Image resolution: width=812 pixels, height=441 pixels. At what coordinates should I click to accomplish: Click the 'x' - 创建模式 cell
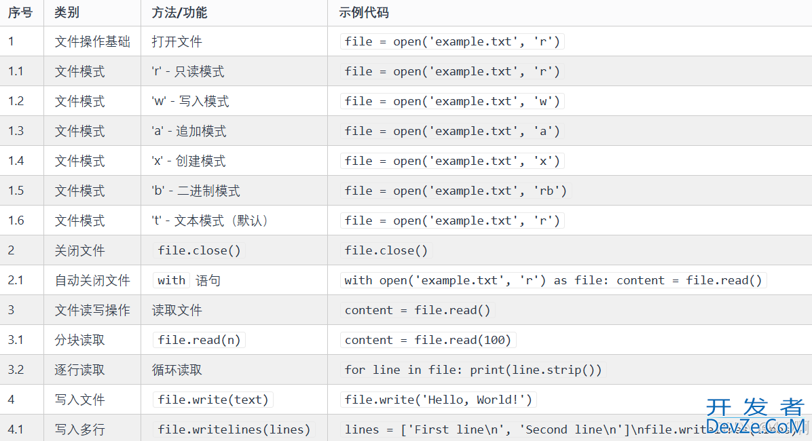tap(188, 161)
